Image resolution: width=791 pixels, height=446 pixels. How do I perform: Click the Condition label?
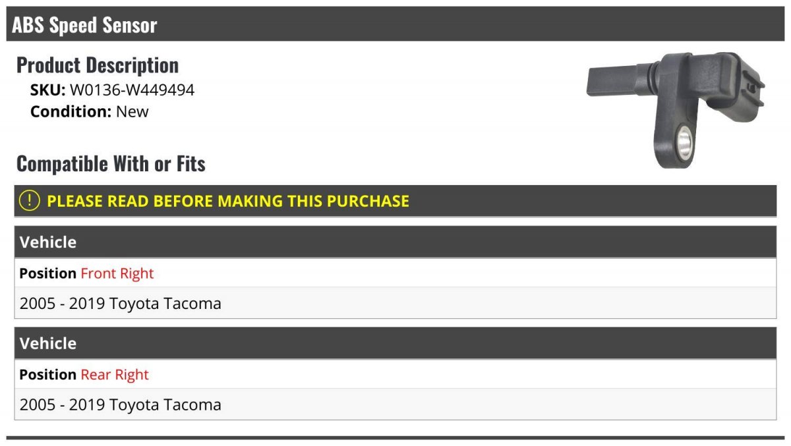[x=71, y=111]
